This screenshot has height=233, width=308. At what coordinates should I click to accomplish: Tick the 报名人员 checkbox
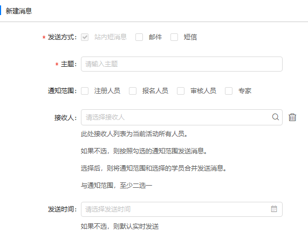pos(133,91)
